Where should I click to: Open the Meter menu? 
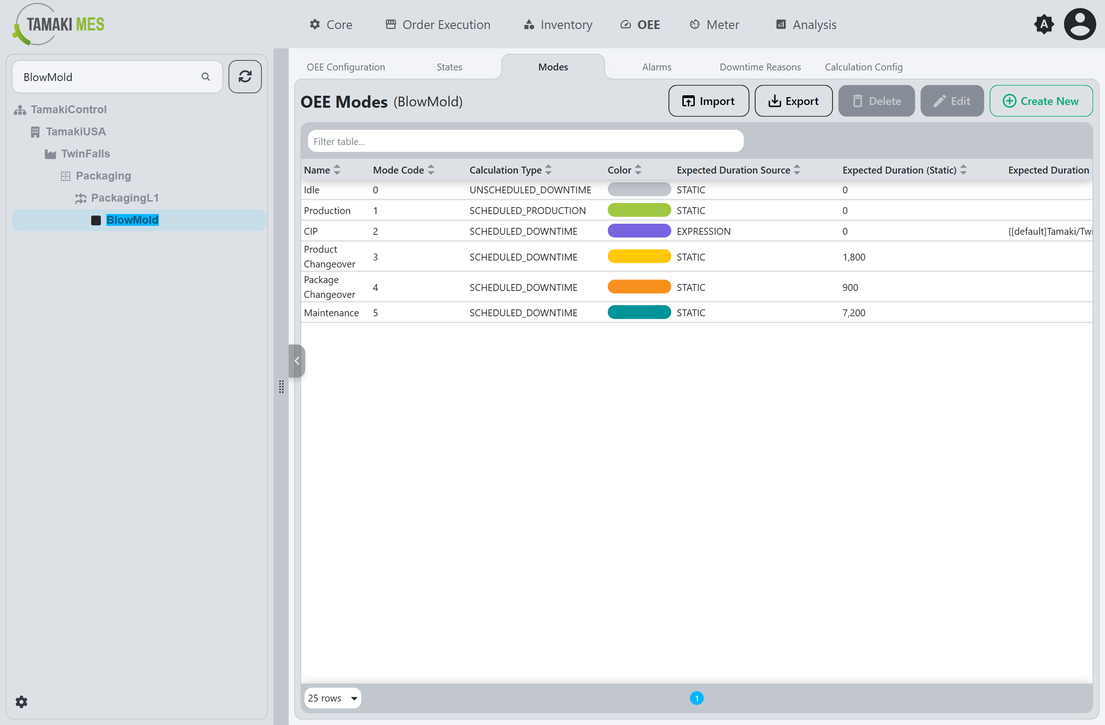click(715, 24)
